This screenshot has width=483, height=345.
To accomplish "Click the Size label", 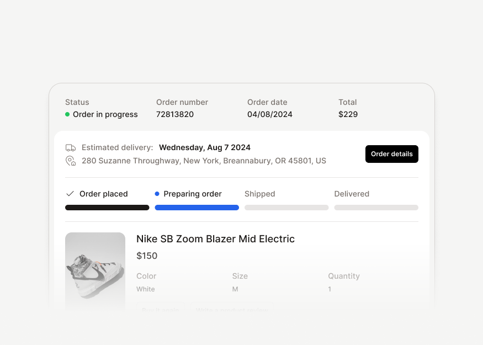I will [240, 276].
